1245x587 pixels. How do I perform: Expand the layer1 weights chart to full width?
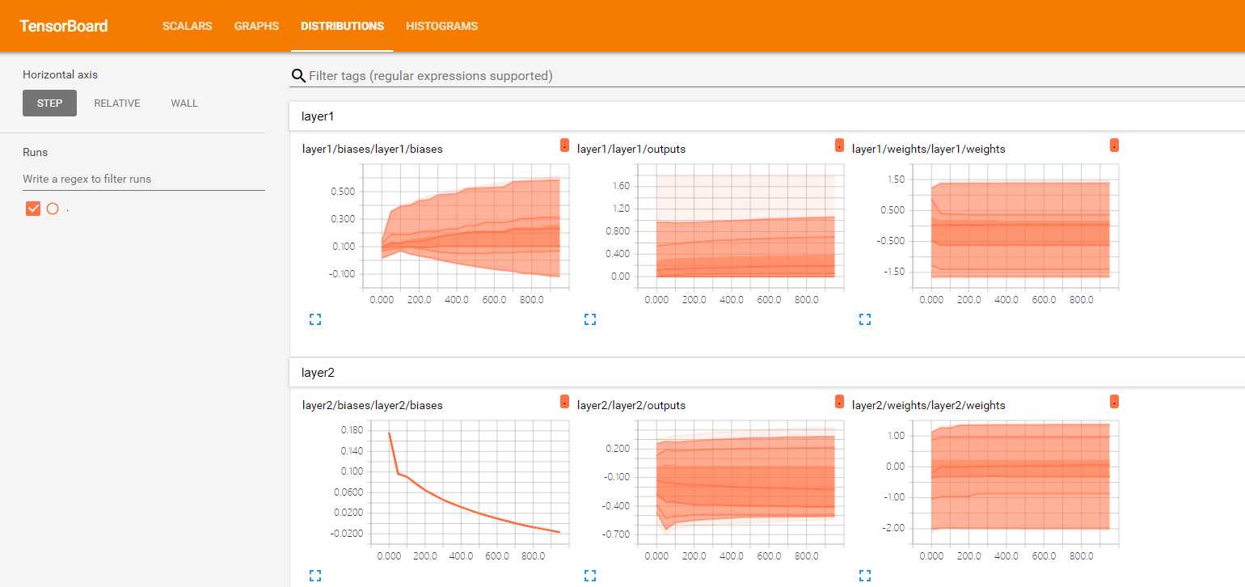coord(865,320)
